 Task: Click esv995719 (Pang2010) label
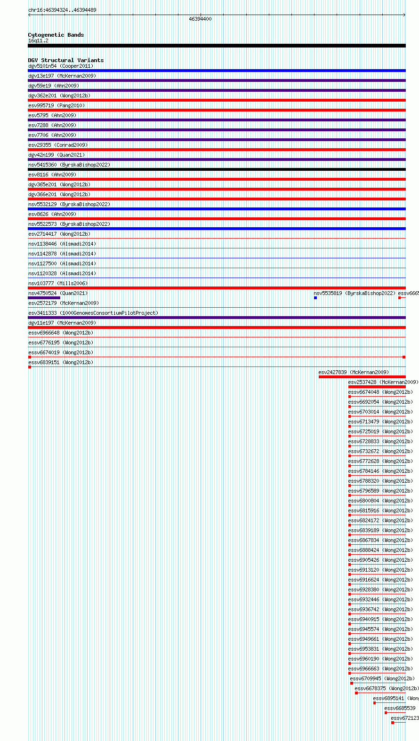pos(56,105)
